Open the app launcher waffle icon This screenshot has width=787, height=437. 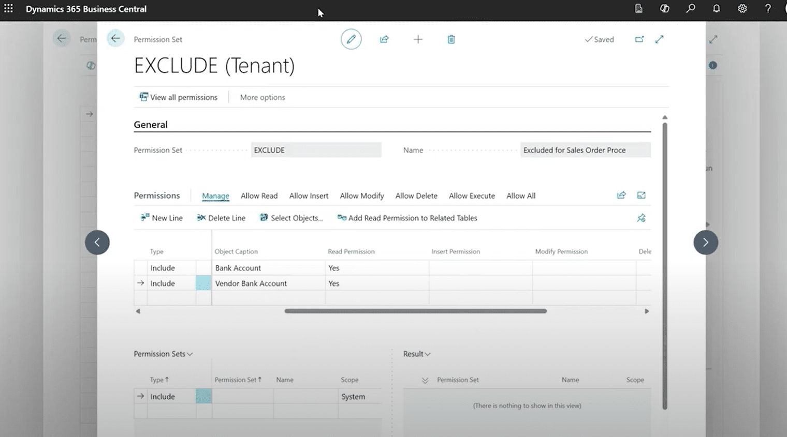click(9, 9)
